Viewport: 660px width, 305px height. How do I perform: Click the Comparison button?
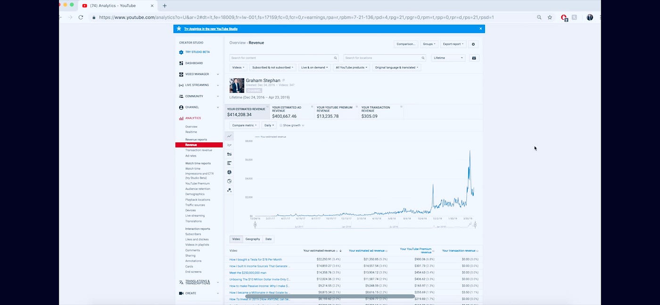(406, 44)
